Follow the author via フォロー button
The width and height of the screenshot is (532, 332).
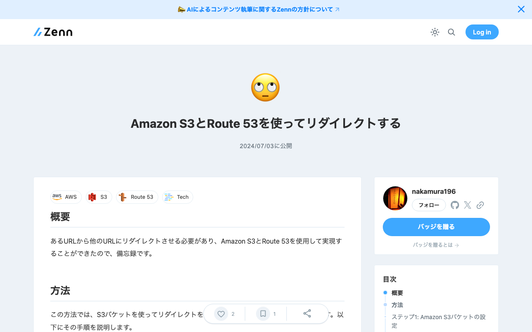pos(429,205)
